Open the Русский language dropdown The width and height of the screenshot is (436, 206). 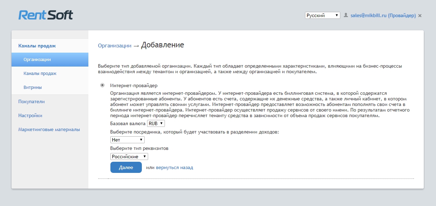click(322, 15)
